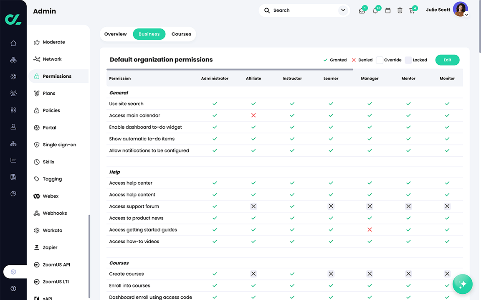Click the floating AI sparkle assistant button
481x300 pixels.
click(x=462, y=284)
